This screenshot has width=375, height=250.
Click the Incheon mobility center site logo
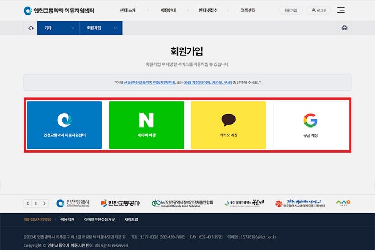tap(59, 11)
